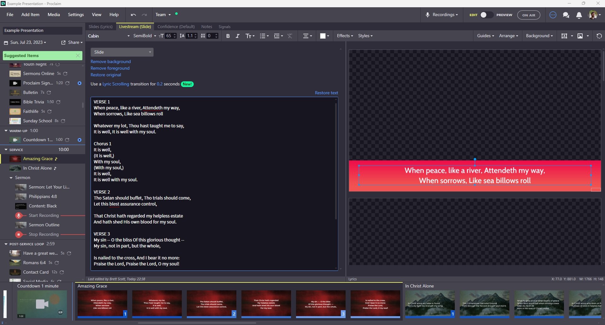This screenshot has width=605, height=325.
Task: Open the text alignment options
Action: (306, 36)
